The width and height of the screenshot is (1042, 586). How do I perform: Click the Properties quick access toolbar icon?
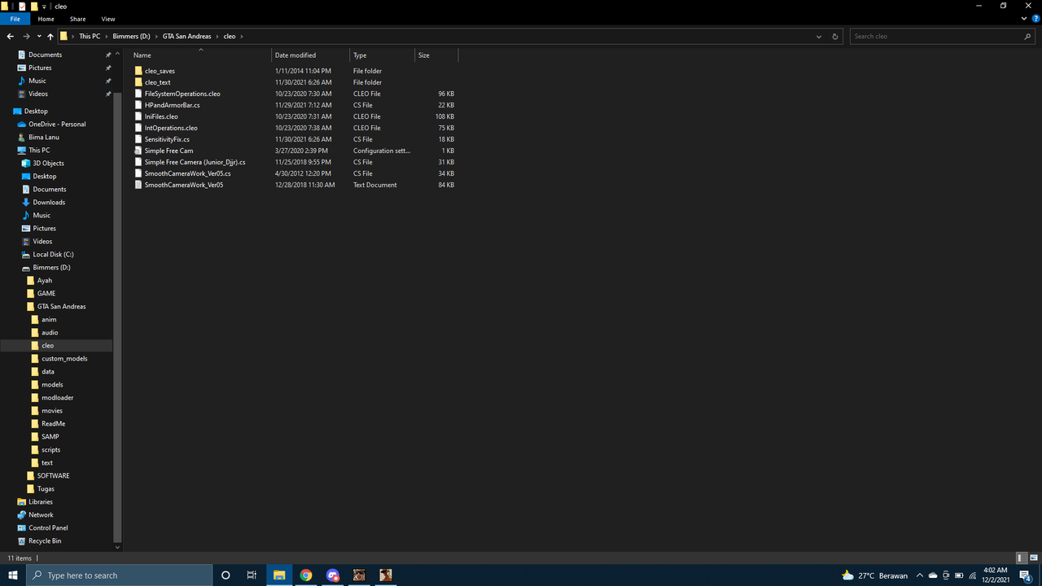click(22, 6)
